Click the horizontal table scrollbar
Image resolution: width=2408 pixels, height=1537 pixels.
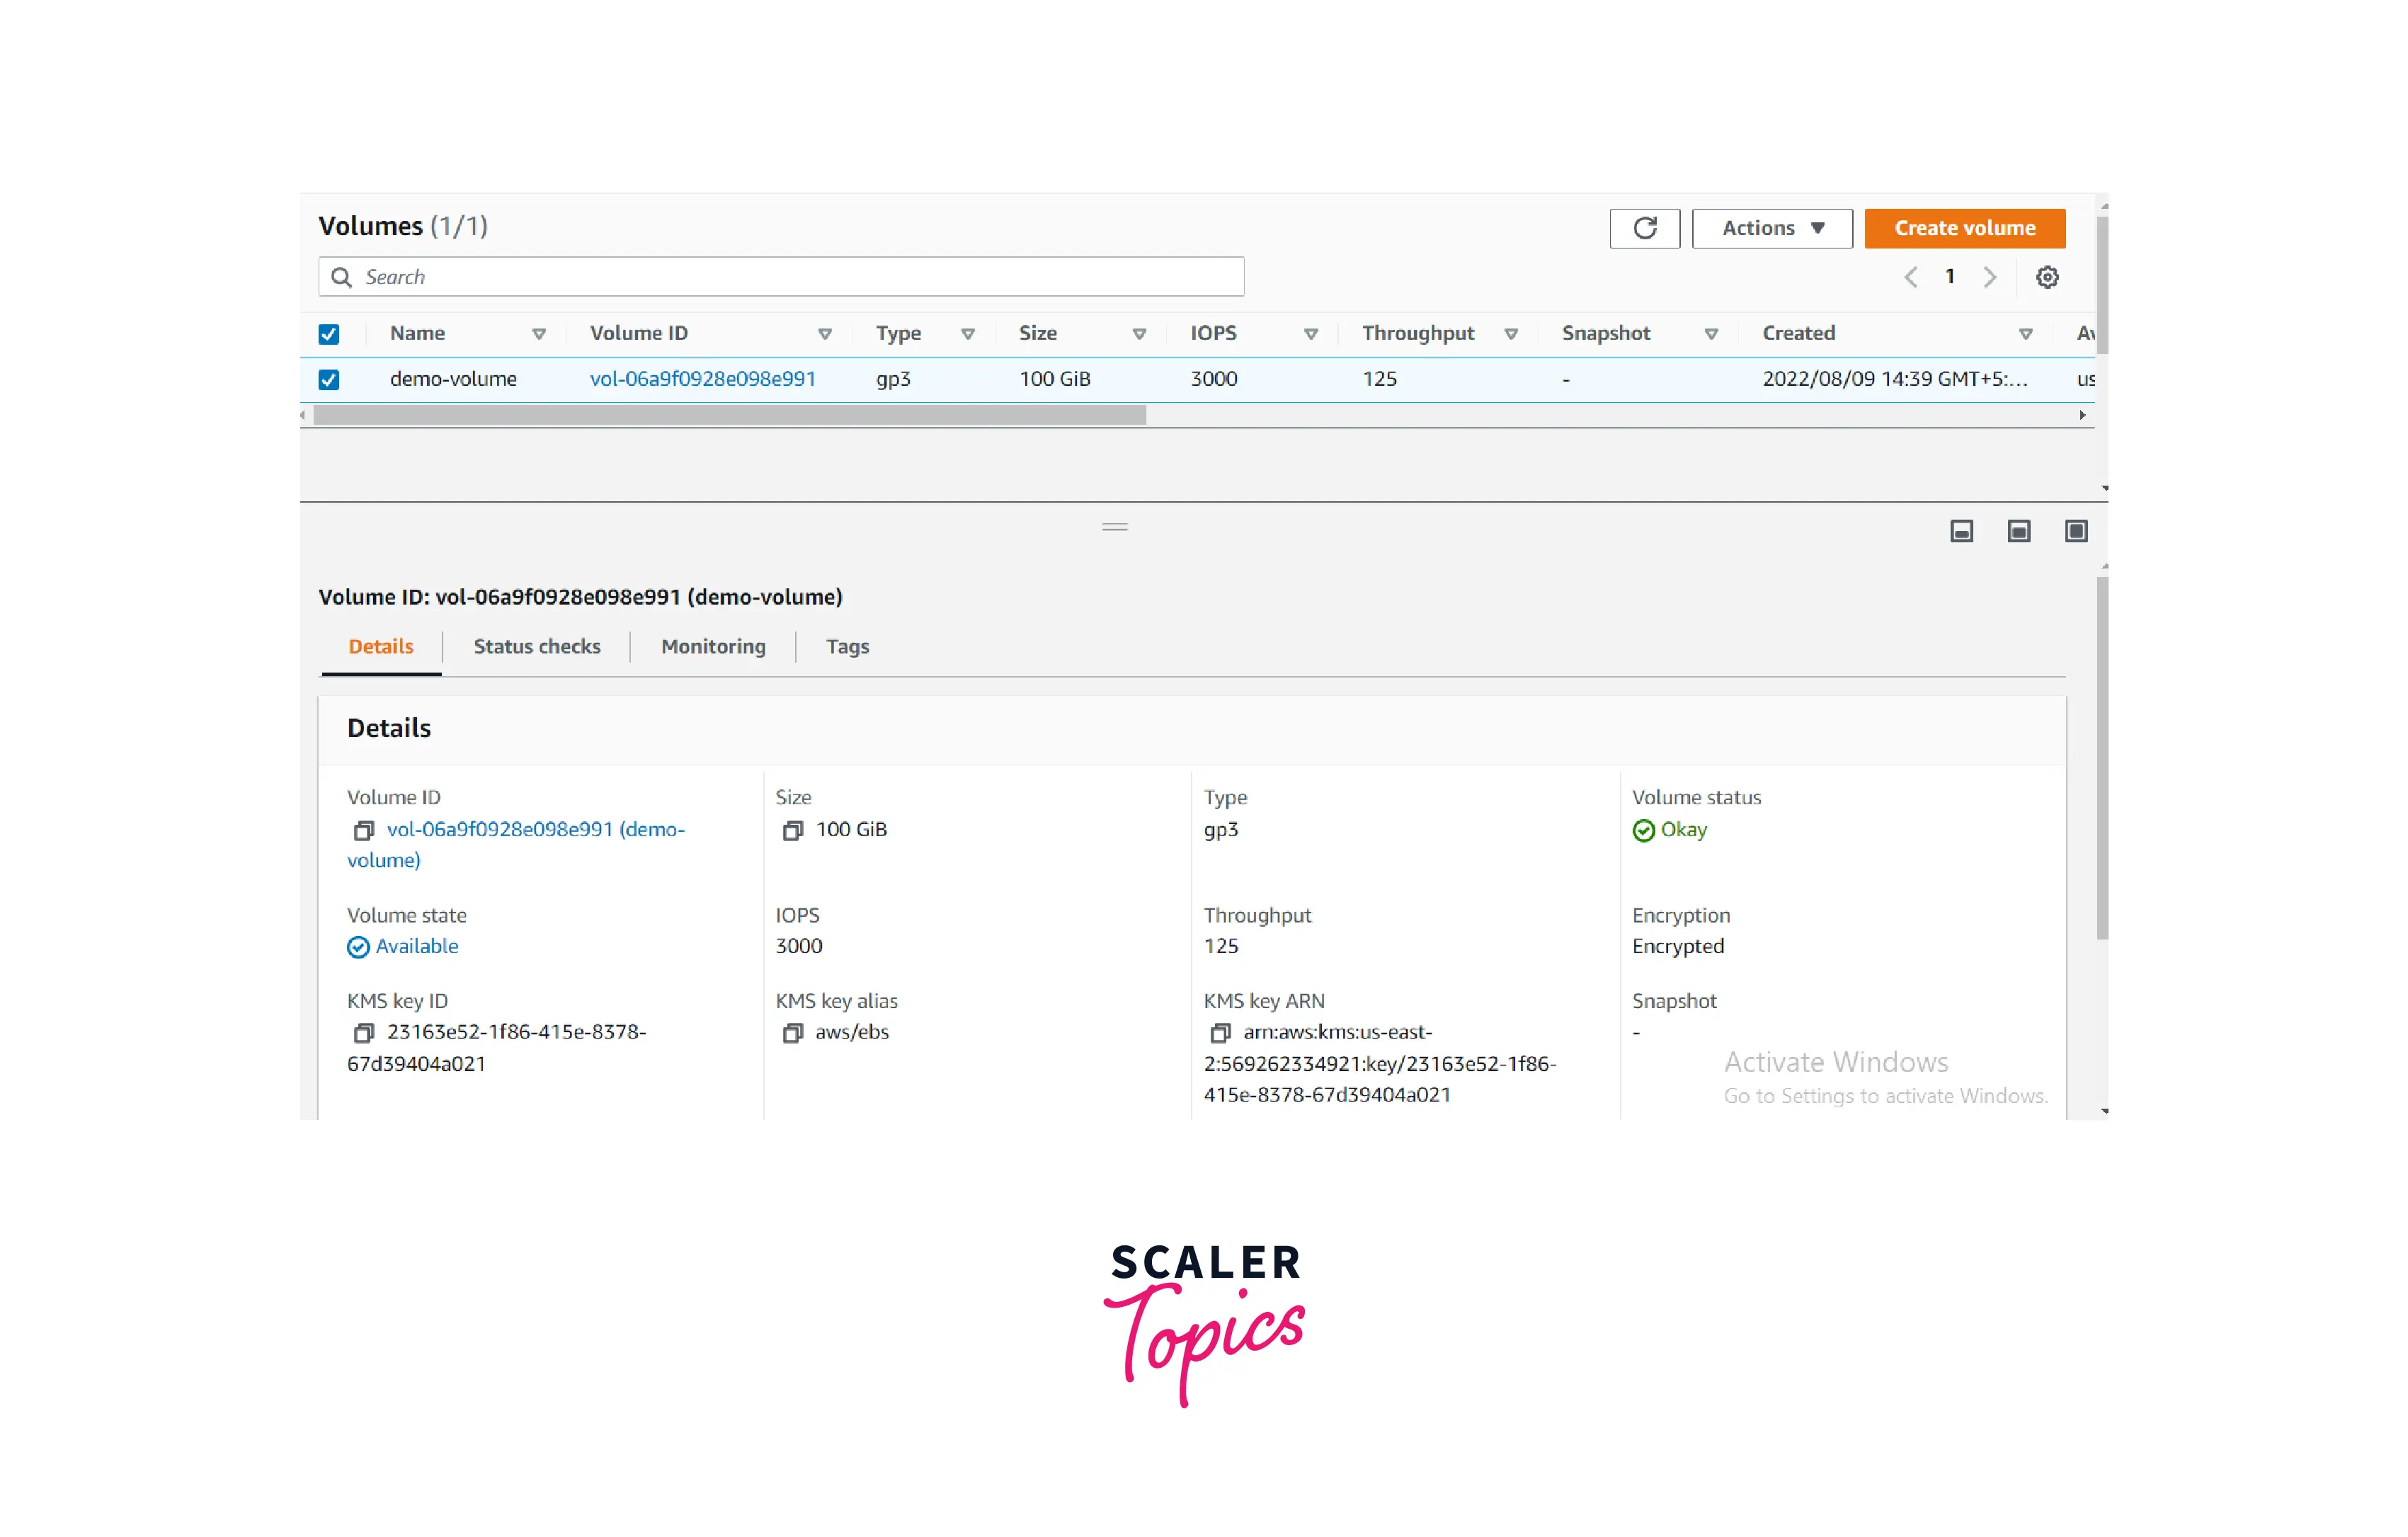point(730,415)
